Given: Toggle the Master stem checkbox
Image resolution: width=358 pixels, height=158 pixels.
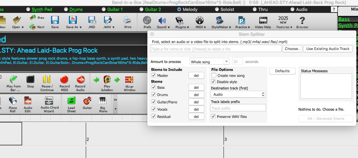Looking at the screenshot, I should (153, 75).
